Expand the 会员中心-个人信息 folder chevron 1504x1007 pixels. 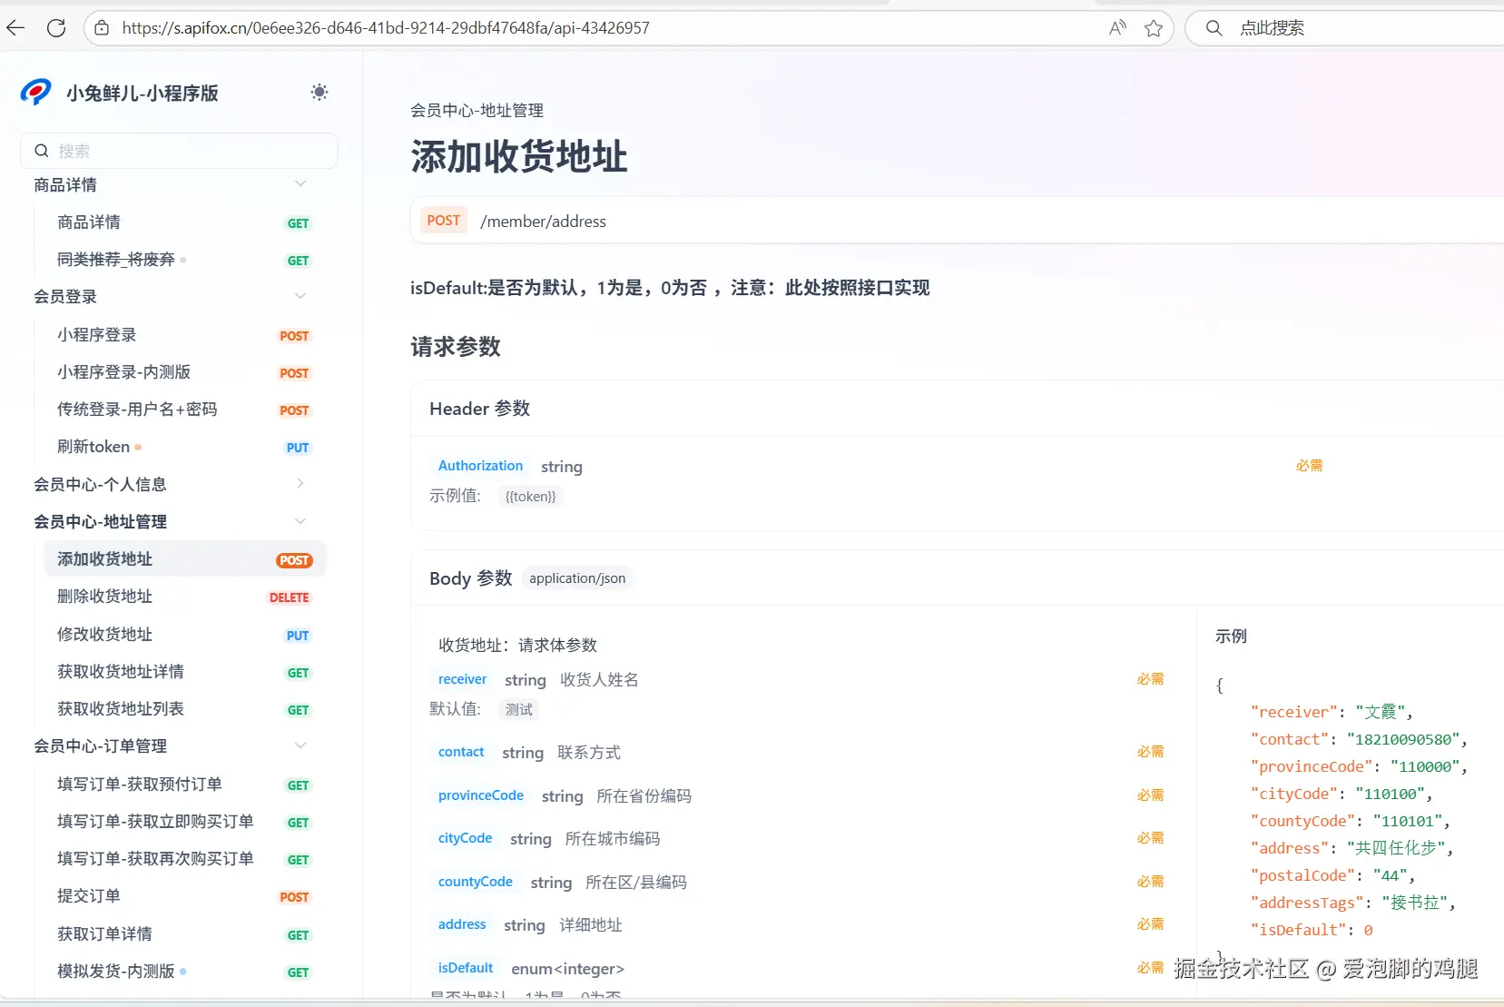[300, 484]
